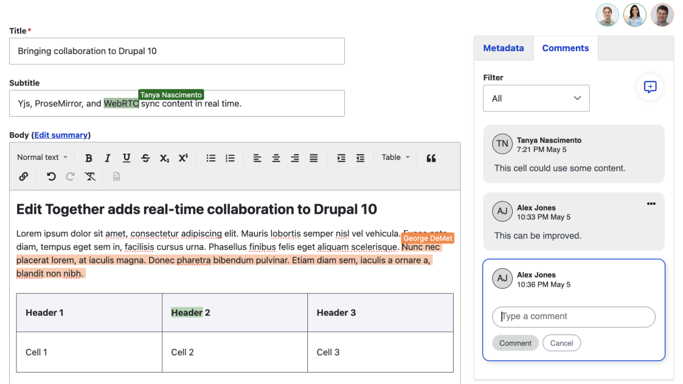
Task: Select Tanya Nascimento's comment card
Action: (x=574, y=154)
